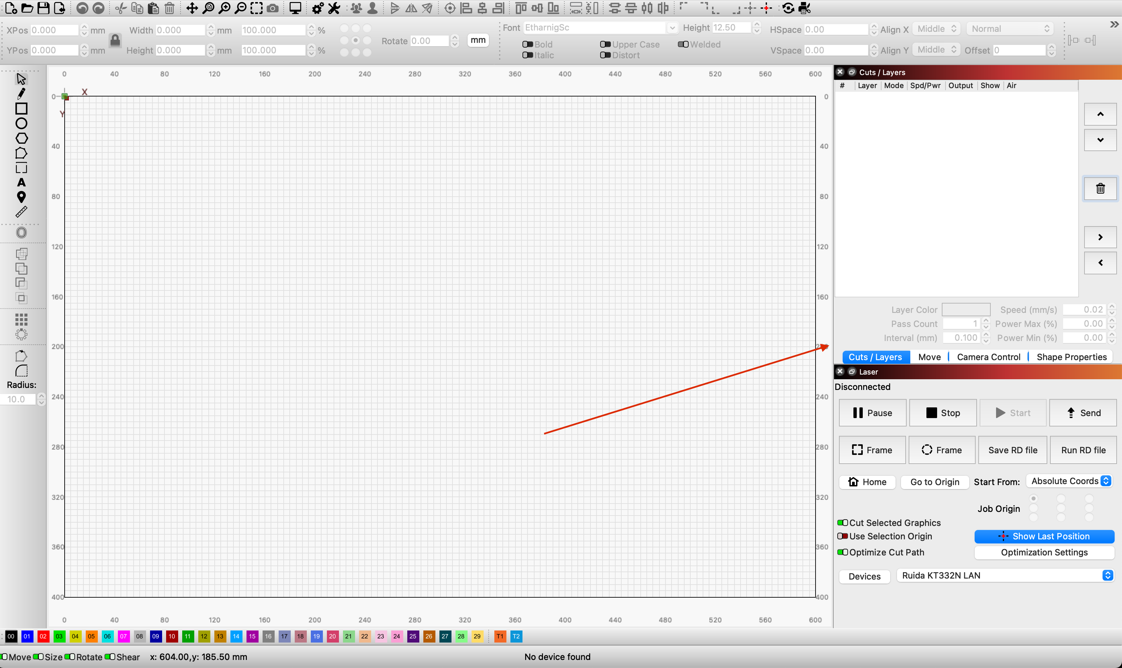The width and height of the screenshot is (1122, 668).
Task: Select the Draw Lines pencil tool
Action: [21, 93]
